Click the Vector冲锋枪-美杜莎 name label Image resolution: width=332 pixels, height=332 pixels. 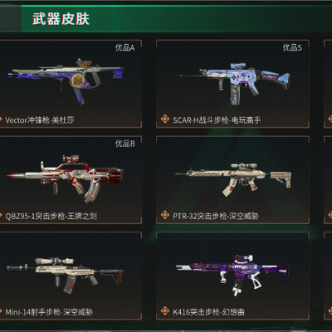coord(40,120)
